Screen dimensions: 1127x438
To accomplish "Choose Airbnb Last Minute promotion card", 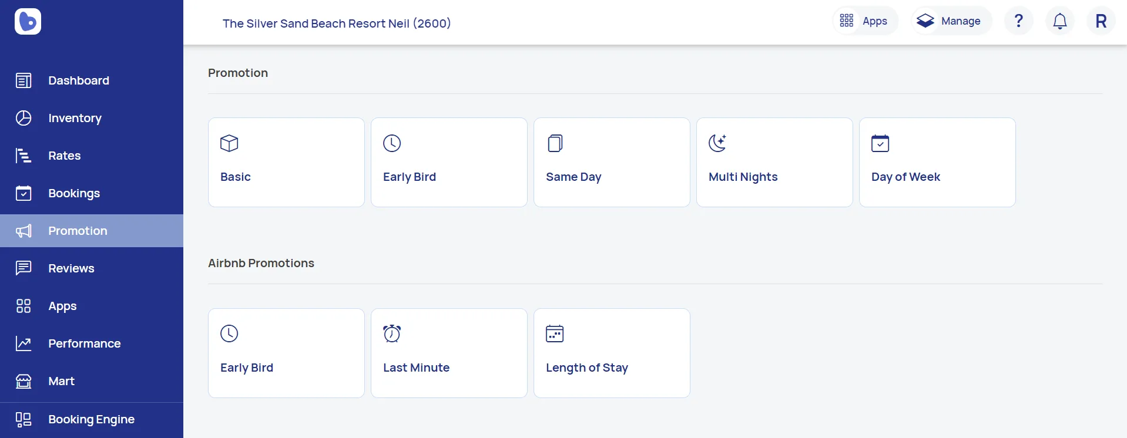I will pos(449,353).
